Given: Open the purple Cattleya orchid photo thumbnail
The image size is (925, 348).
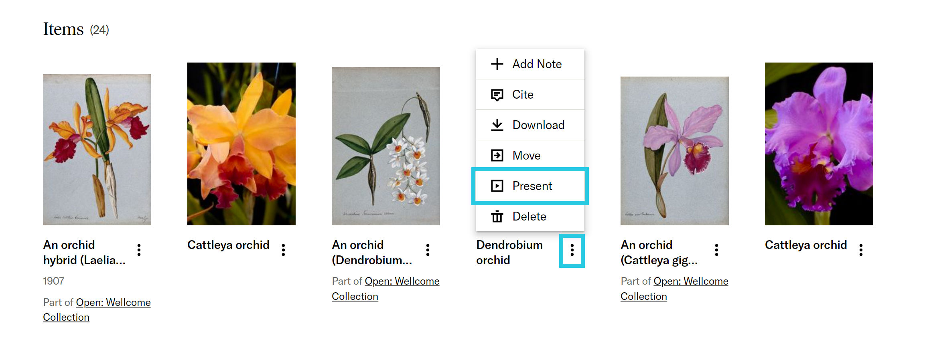Looking at the screenshot, I should click(819, 144).
